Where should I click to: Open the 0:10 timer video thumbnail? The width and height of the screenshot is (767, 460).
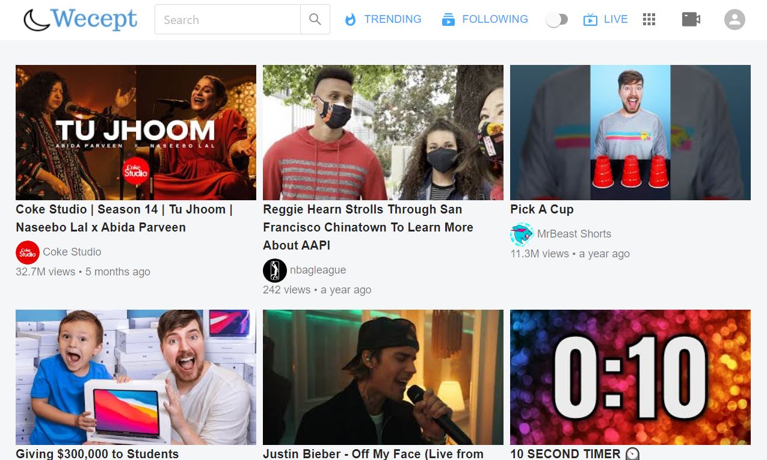click(x=630, y=377)
